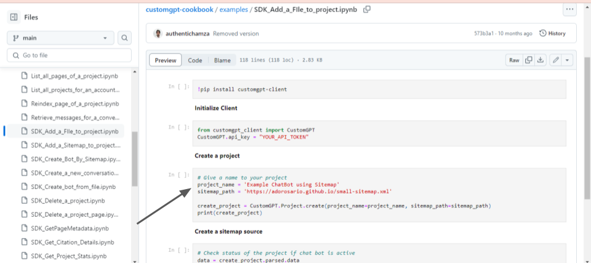
Task: Open SDK_Create_bot_from_file.ipynb
Action: 73,187
